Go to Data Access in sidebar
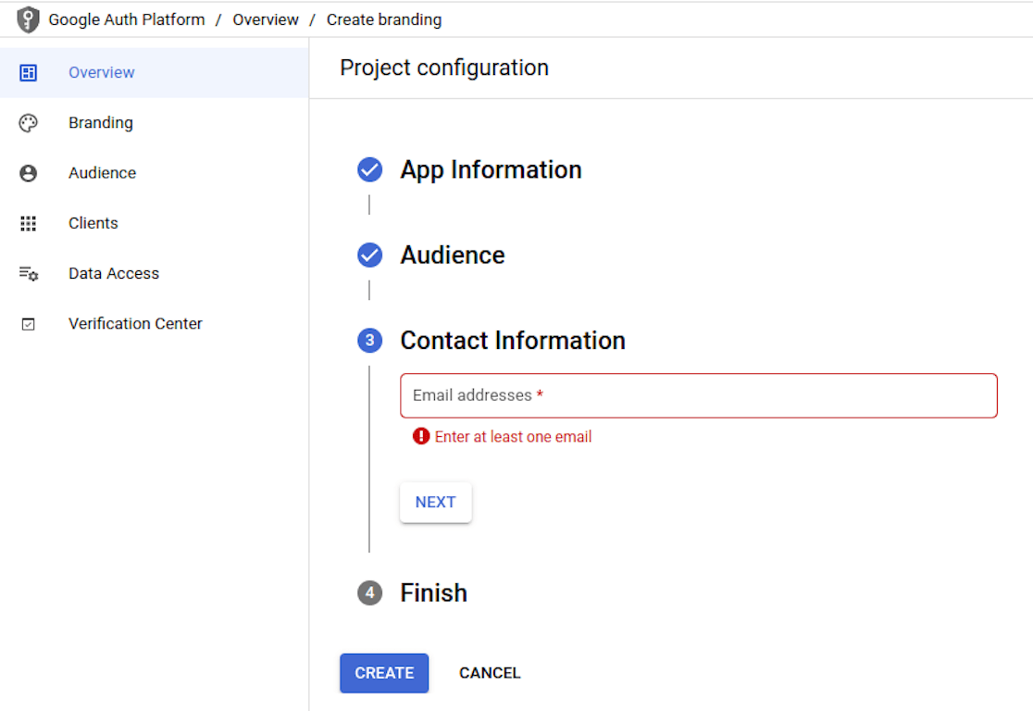1033x711 pixels. point(113,274)
